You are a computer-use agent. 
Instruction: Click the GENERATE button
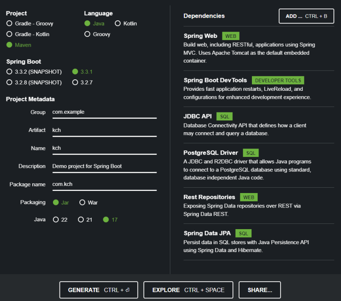(99, 290)
